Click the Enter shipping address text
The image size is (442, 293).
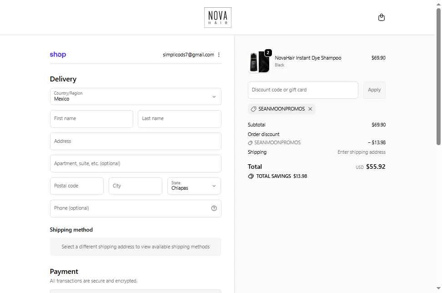[362, 152]
